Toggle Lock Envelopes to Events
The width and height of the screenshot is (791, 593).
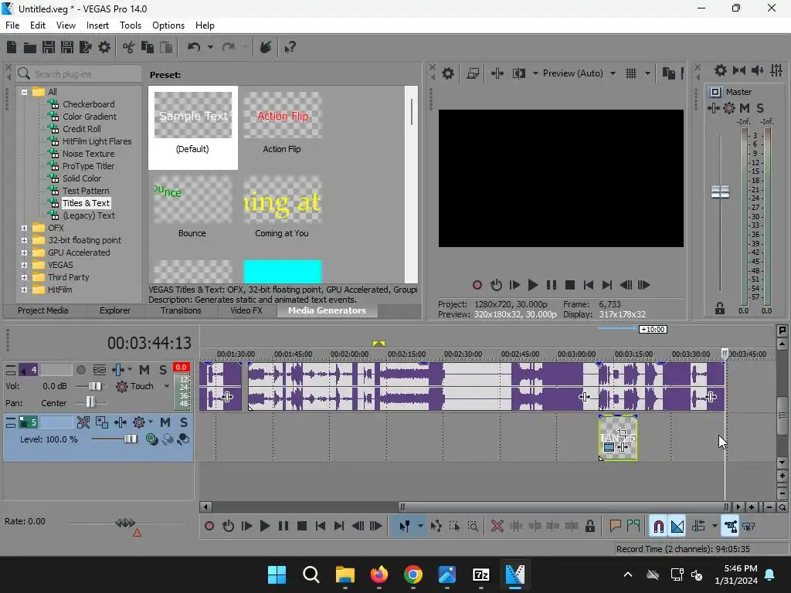(x=730, y=527)
